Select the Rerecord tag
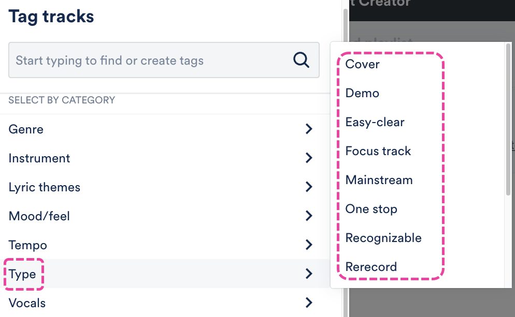 coord(371,267)
